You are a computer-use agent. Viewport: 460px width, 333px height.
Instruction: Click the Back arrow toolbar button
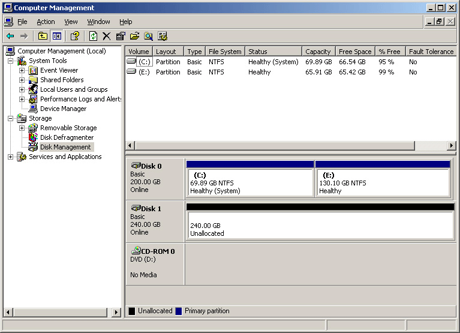(10, 36)
